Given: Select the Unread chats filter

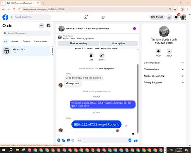Looking at the screenshot, I should pos(15,41).
